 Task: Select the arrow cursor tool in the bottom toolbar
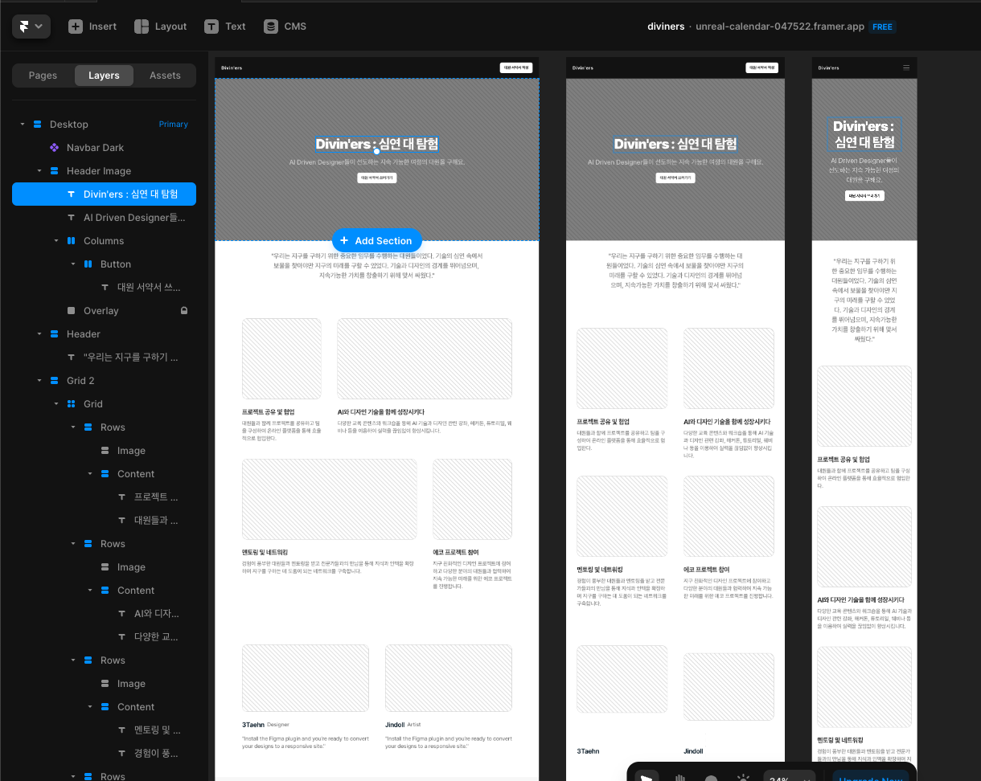[x=646, y=778]
